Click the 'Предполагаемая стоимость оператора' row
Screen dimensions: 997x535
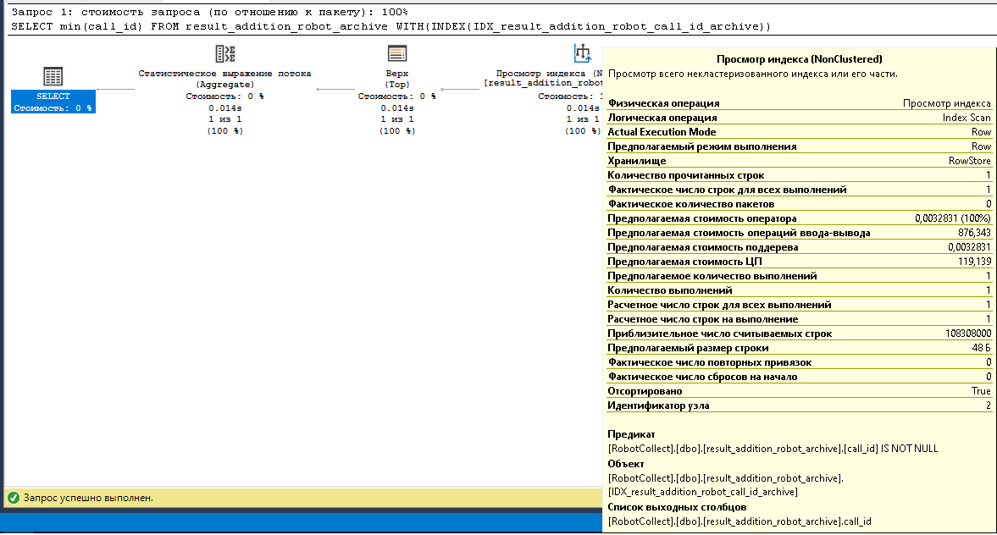[x=799, y=218]
